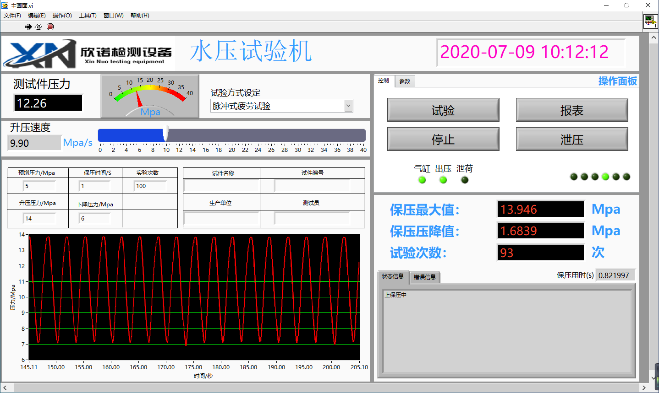Click the Run arrow in the toolbar
The width and height of the screenshot is (659, 393).
pos(28,27)
